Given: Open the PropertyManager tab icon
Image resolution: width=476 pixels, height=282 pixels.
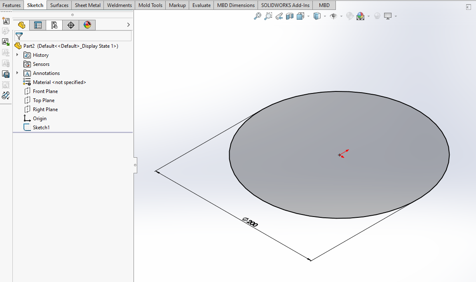Looking at the screenshot, I should [x=38, y=25].
